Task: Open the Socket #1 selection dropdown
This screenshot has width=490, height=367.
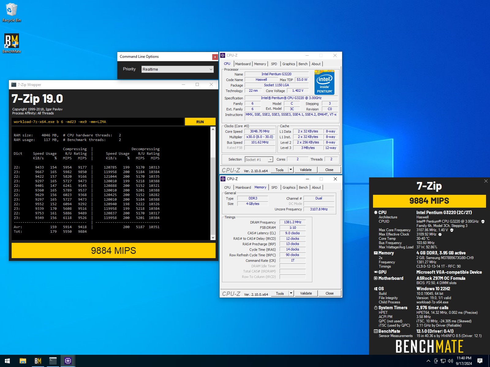Action: (259, 159)
